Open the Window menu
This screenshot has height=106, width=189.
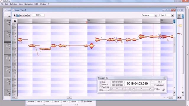tap(43, 4)
